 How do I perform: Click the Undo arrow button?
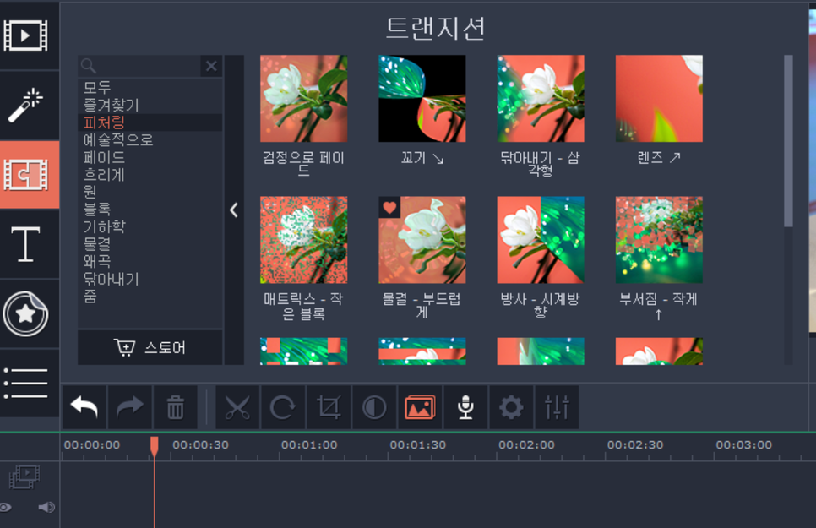[84, 407]
